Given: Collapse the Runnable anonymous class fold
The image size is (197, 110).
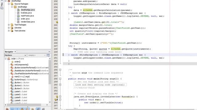Looking at the screenshot, I should [x=60, y=97].
